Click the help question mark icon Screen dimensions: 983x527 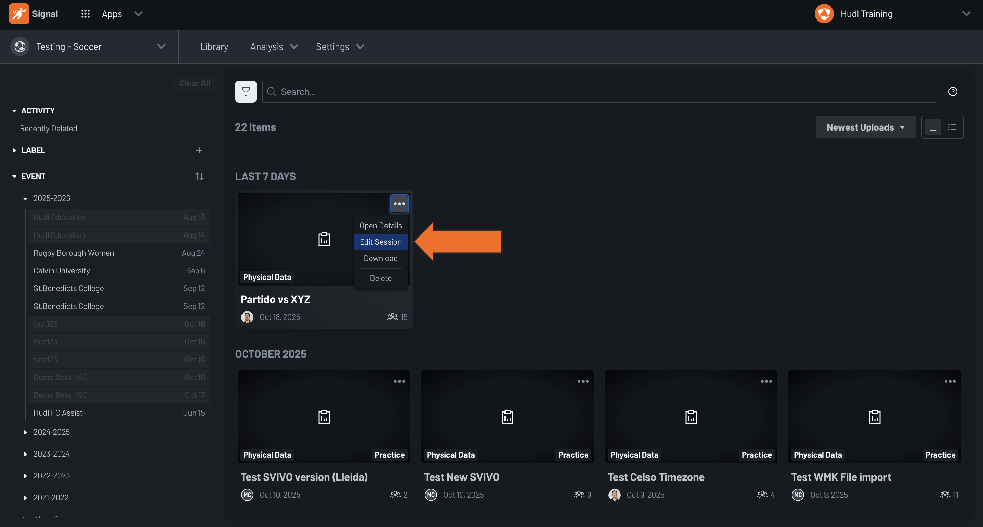pyautogui.click(x=953, y=92)
